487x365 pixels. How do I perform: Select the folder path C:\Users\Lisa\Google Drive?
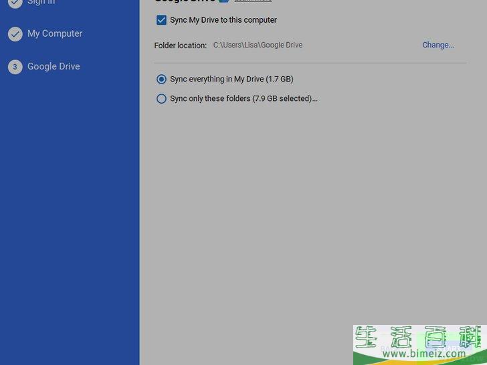(258, 45)
